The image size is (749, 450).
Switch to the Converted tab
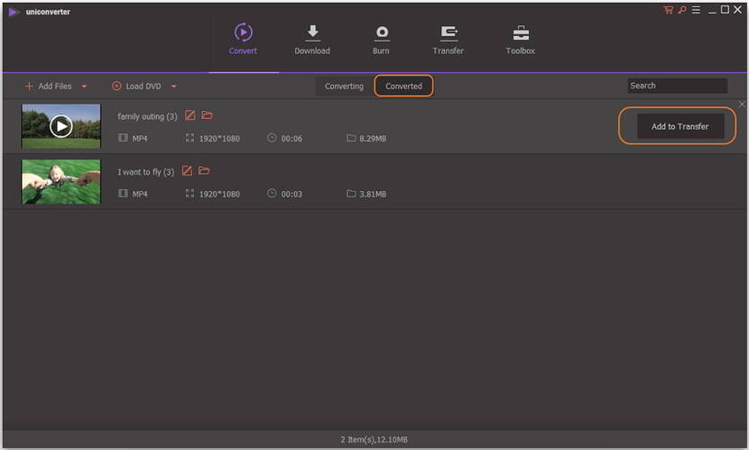click(403, 87)
